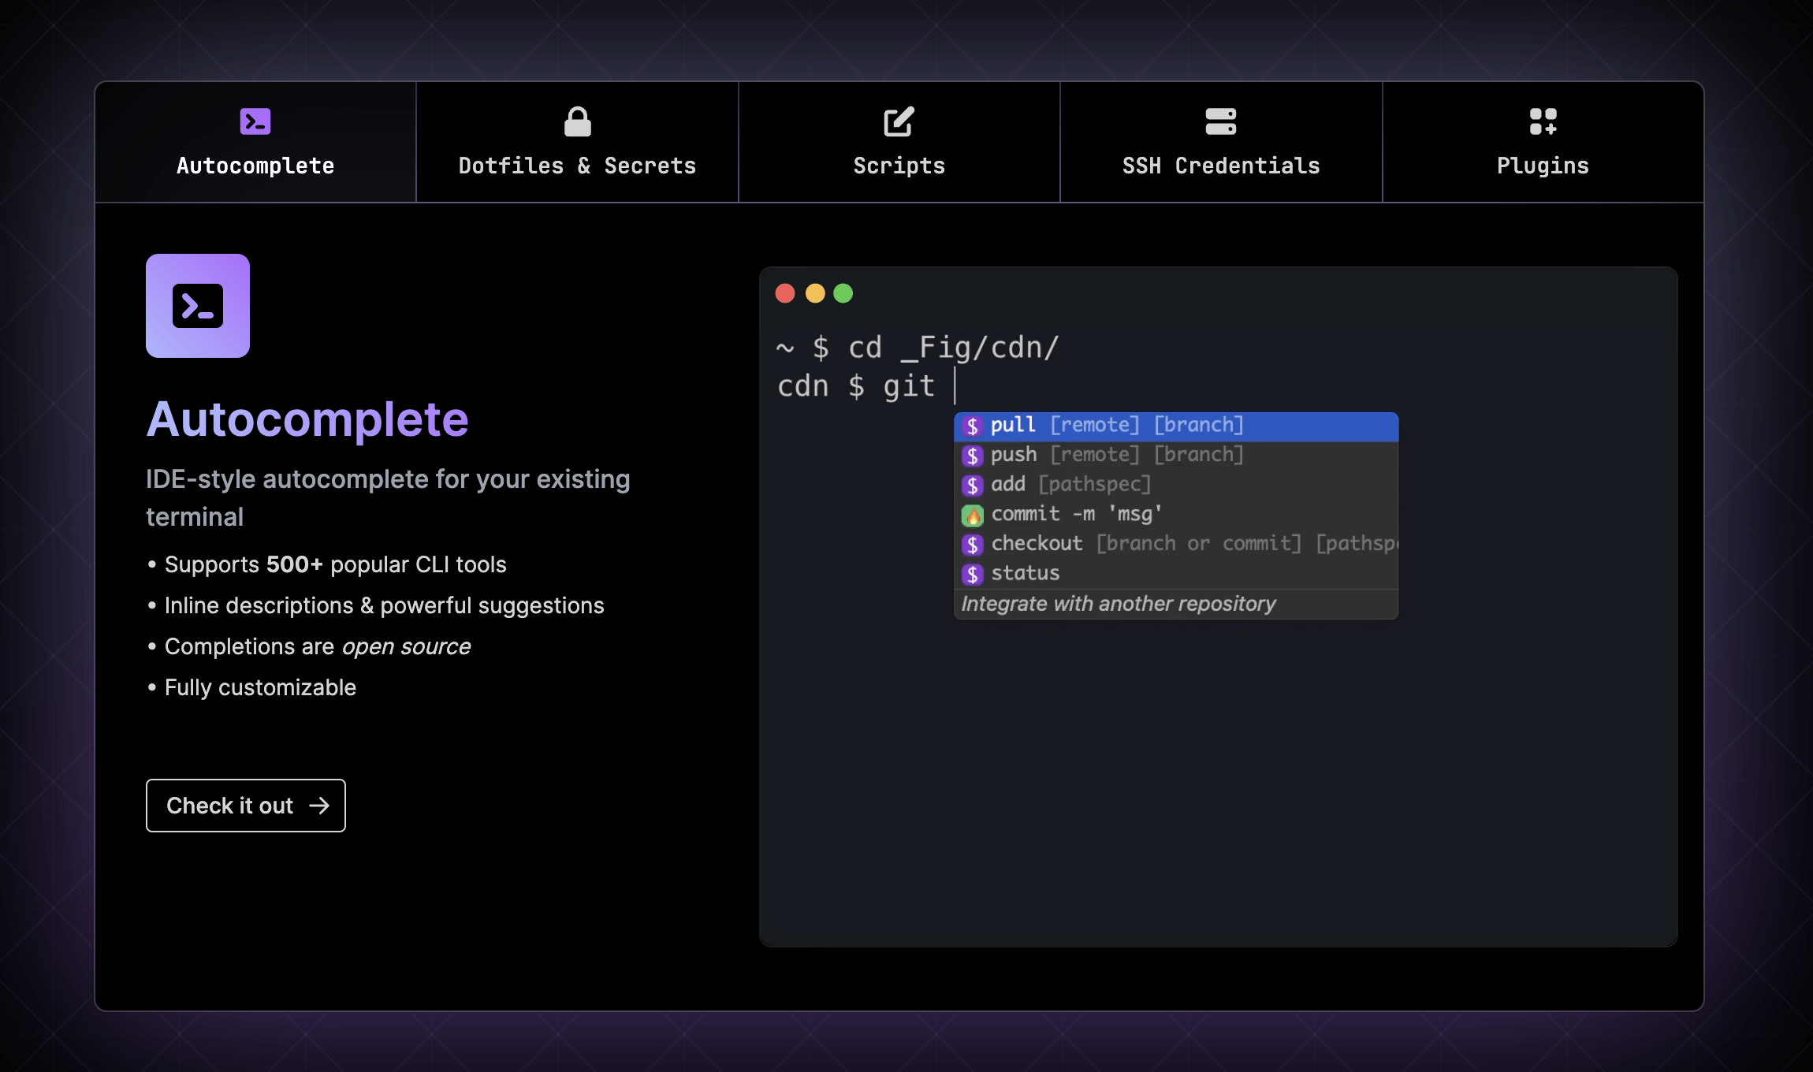The height and width of the screenshot is (1072, 1813).
Task: Click the Check it out button
Action: tap(245, 805)
